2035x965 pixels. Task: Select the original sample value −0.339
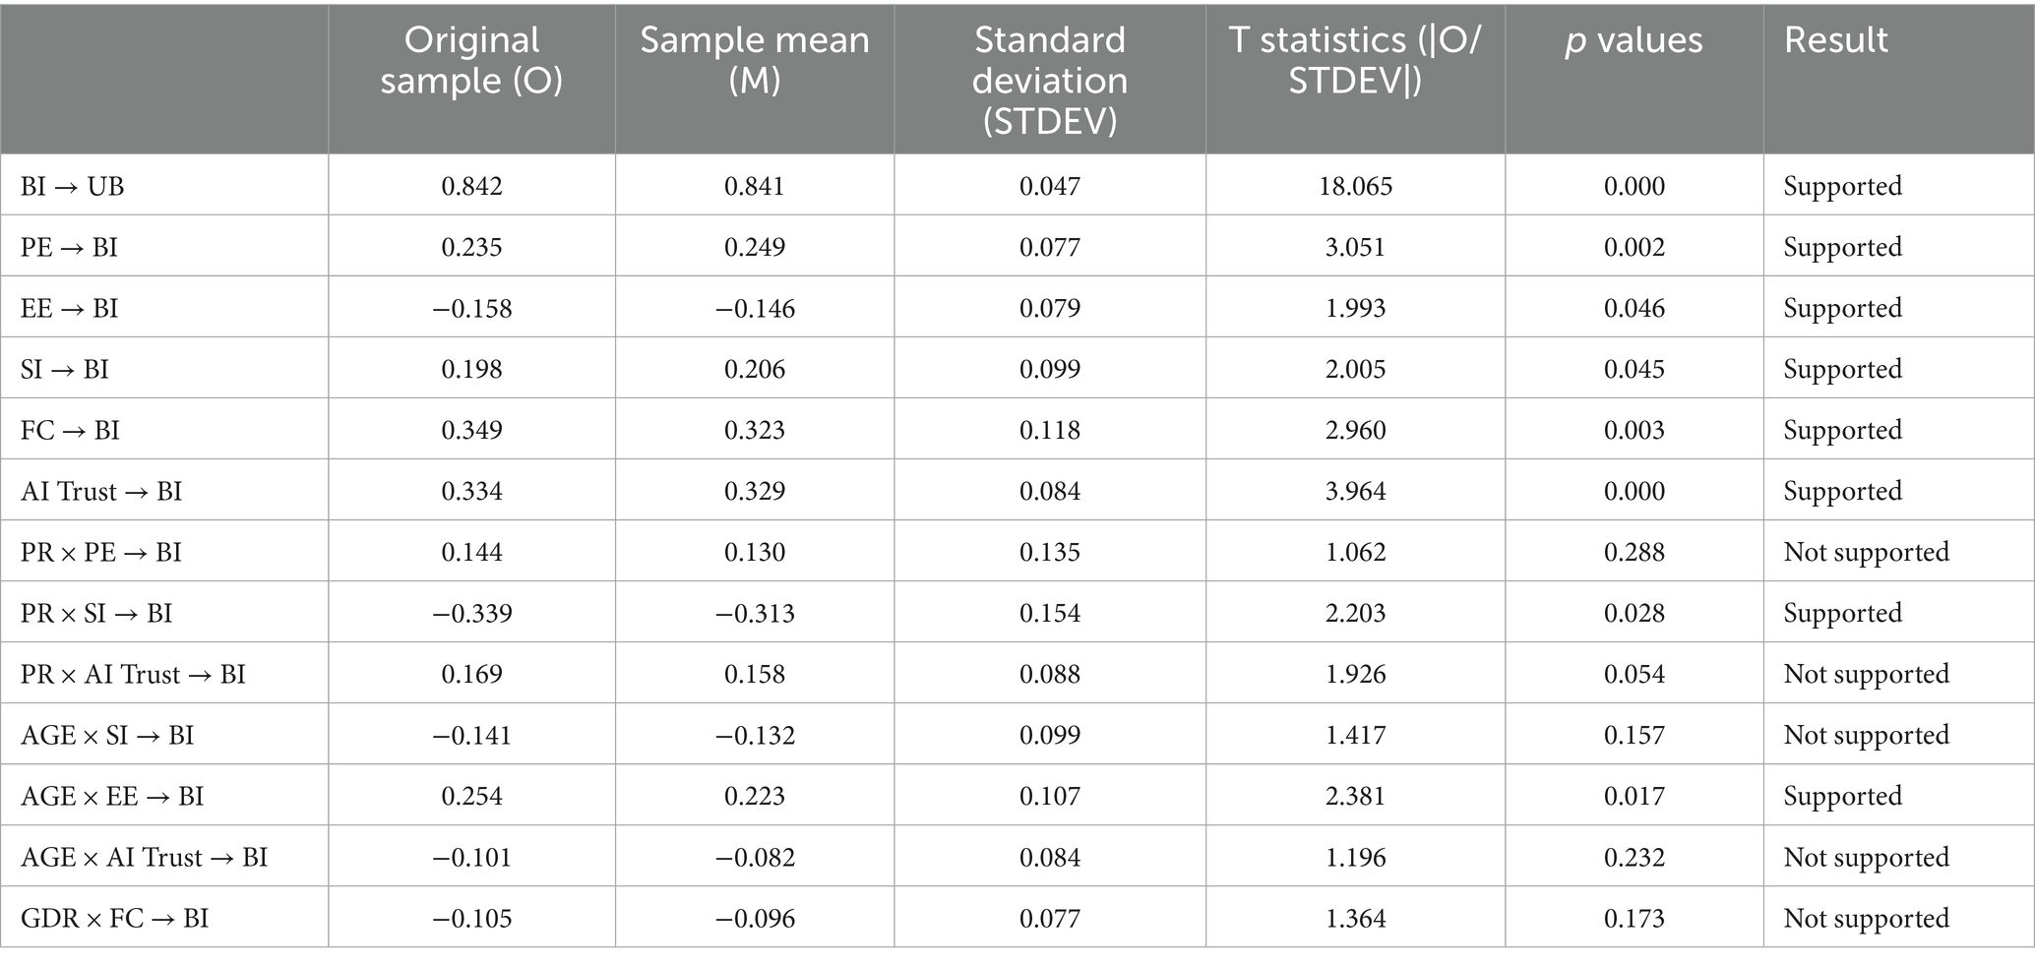click(471, 613)
